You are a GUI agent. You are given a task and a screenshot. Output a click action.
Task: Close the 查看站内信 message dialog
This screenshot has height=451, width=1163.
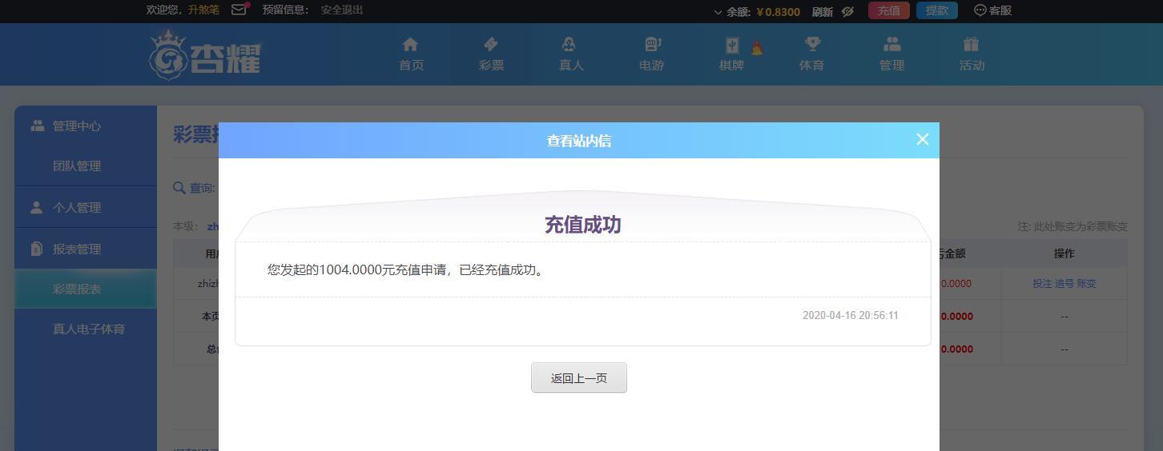pos(922,139)
